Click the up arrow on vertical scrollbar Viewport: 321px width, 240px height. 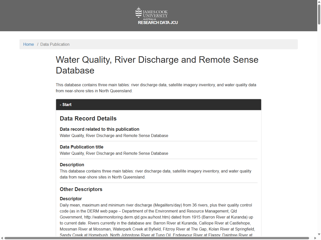click(x=319, y=1)
